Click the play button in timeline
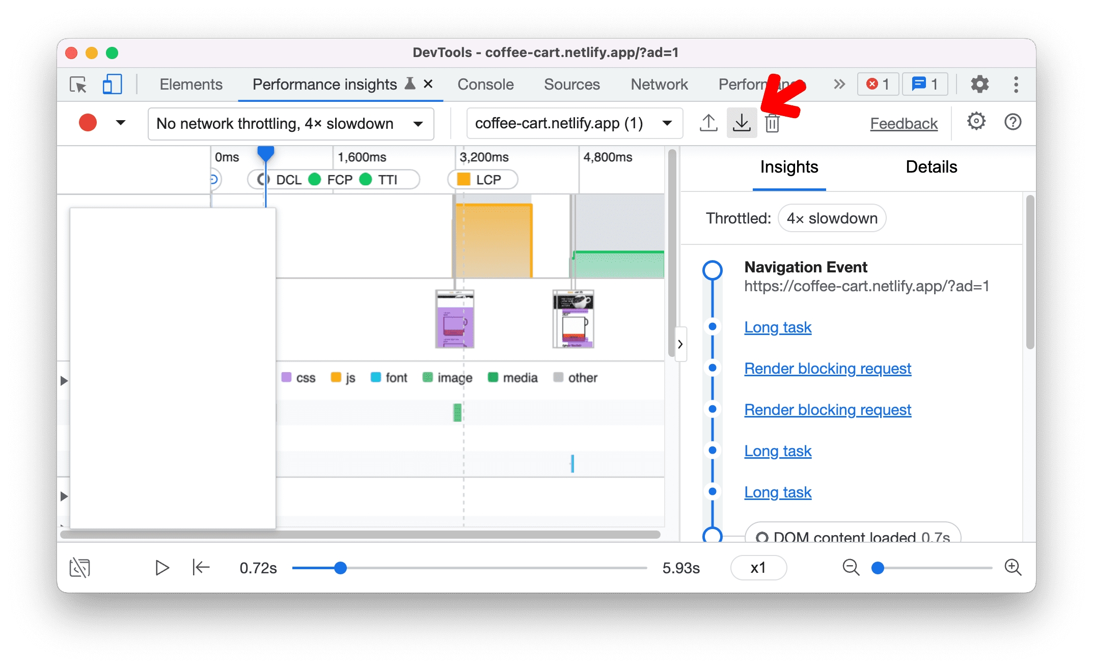This screenshot has height=668, width=1093. 161,567
